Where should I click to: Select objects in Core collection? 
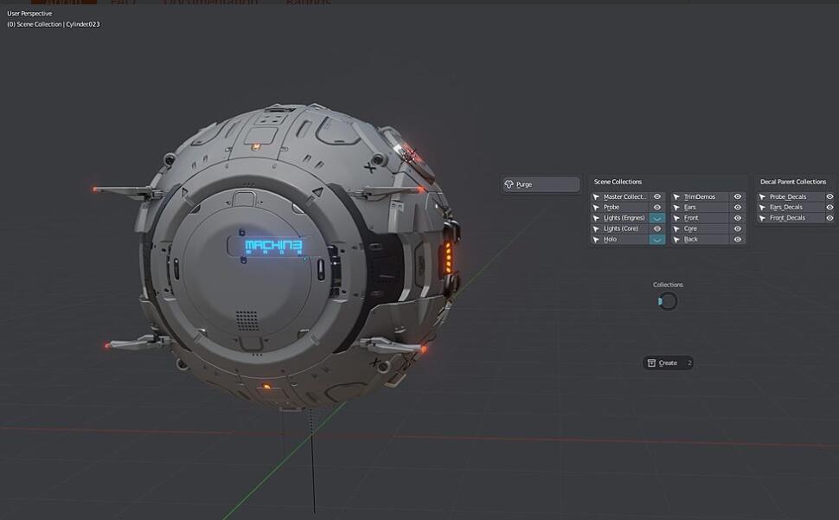tap(700, 228)
